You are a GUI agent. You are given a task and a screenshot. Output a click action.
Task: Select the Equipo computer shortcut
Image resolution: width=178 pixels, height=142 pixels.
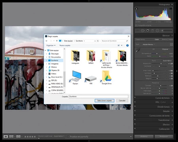(x=75, y=78)
